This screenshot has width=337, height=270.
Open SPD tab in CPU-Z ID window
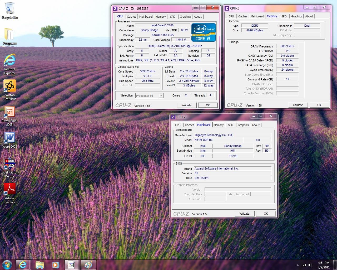[173, 17]
